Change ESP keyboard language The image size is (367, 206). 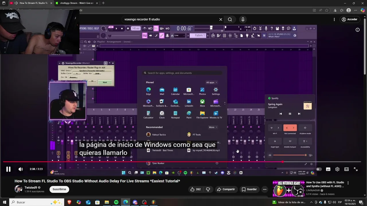[x=340, y=202]
